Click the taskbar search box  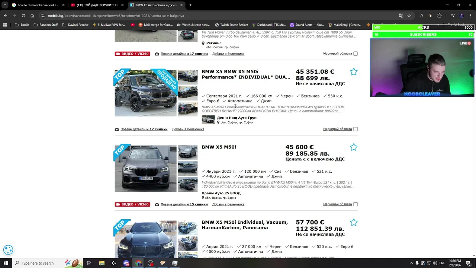coord(48,263)
